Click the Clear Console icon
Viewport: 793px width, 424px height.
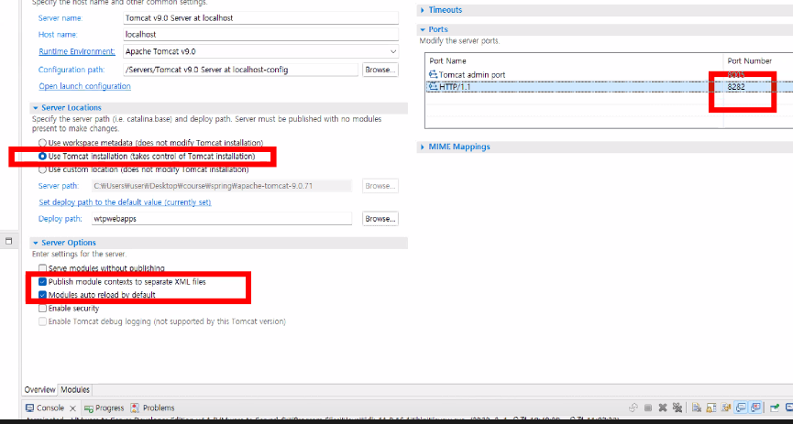click(x=697, y=408)
